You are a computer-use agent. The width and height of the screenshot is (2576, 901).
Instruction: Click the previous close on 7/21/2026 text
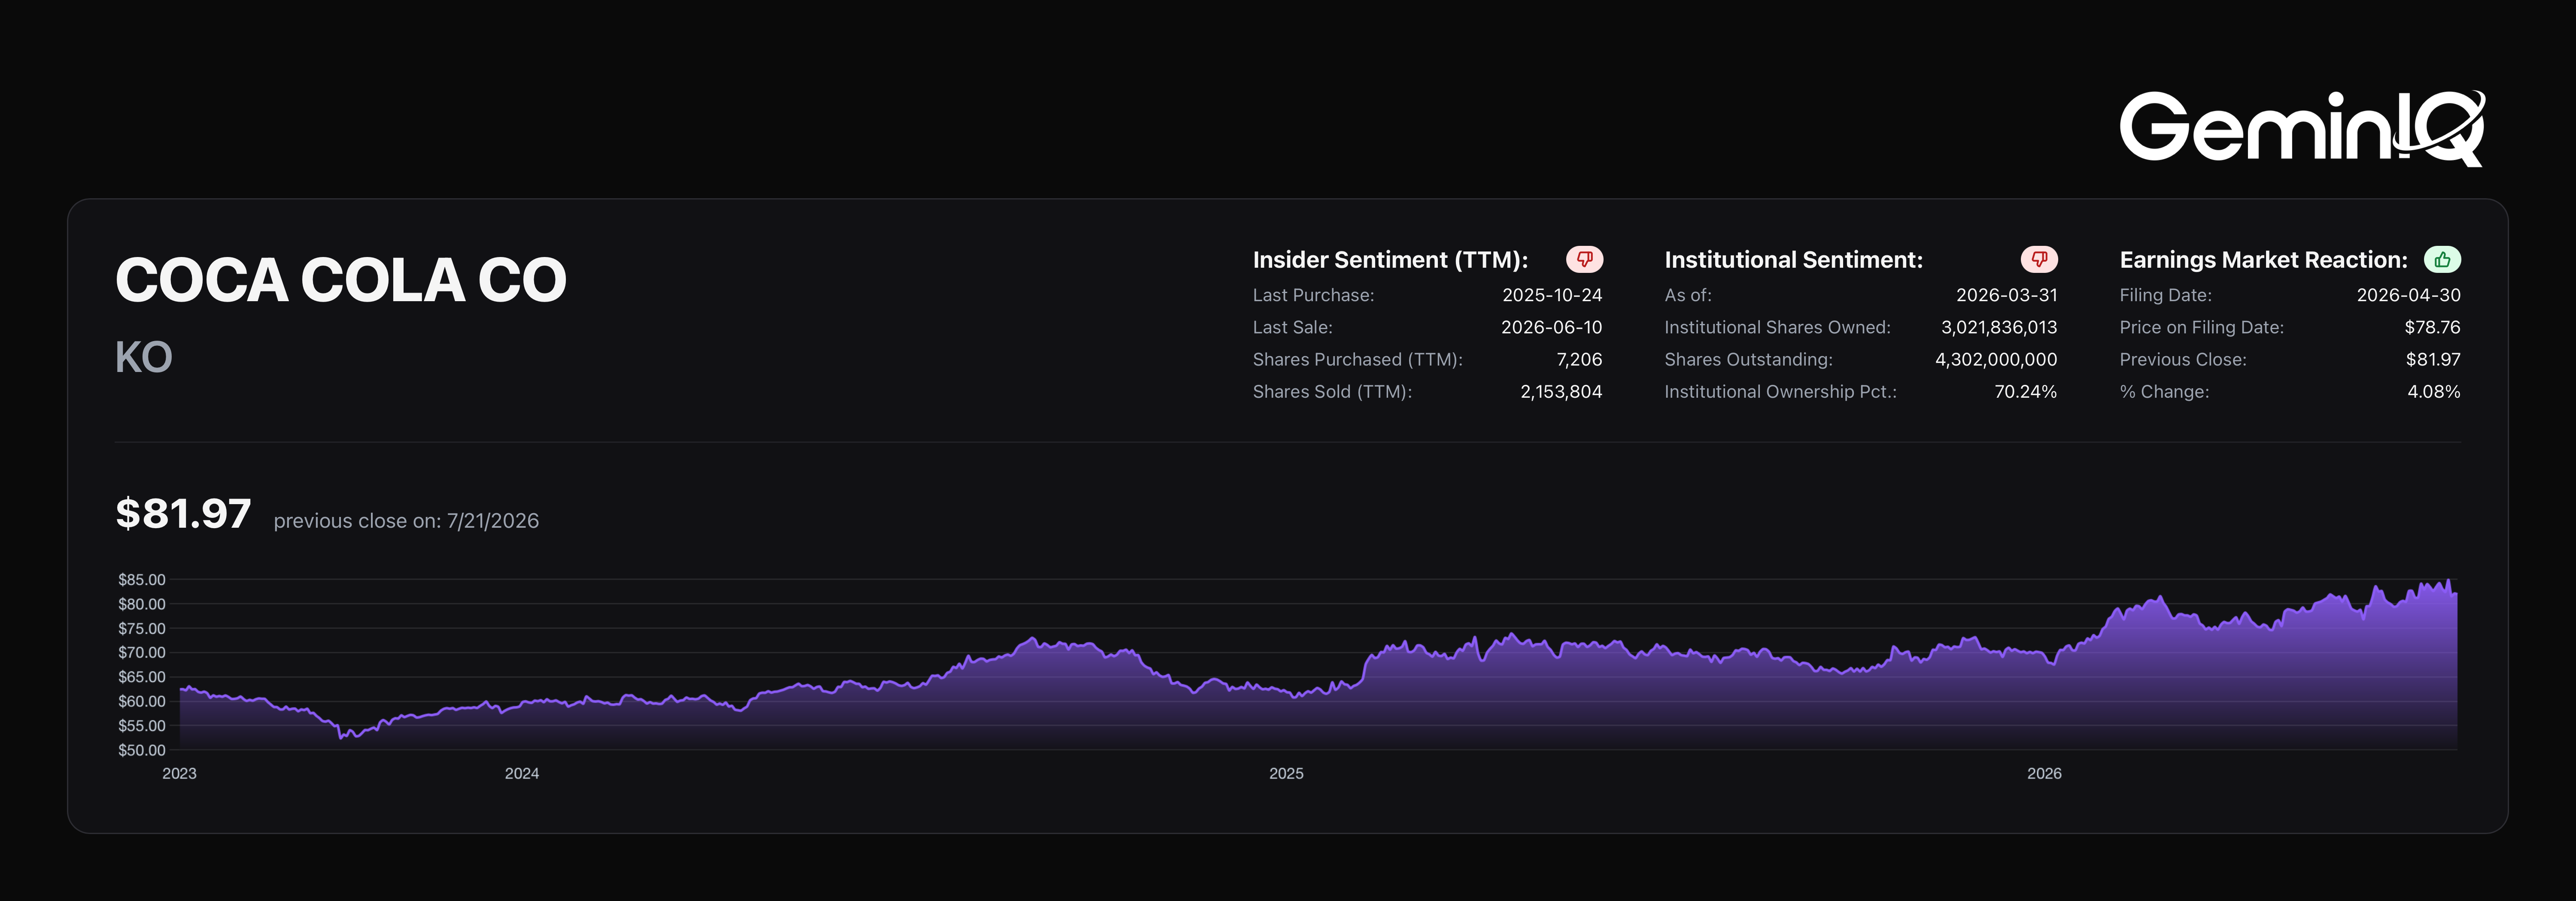pyautogui.click(x=406, y=520)
